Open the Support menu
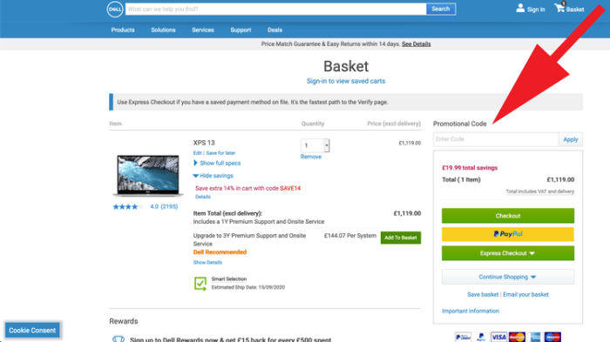This screenshot has height=342, width=610. 241,30
